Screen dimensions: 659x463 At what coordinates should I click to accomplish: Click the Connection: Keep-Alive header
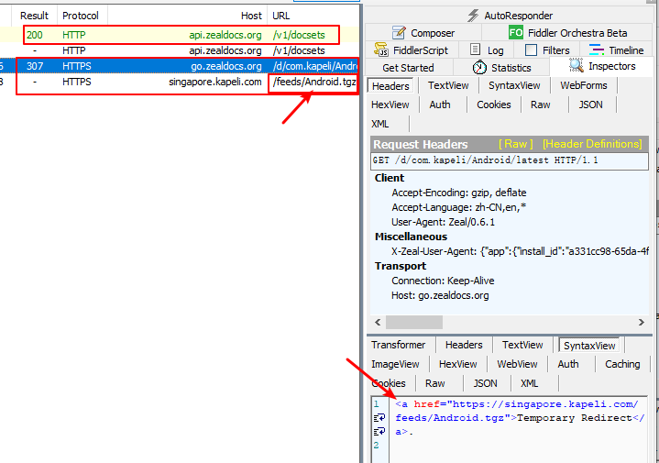[443, 281]
